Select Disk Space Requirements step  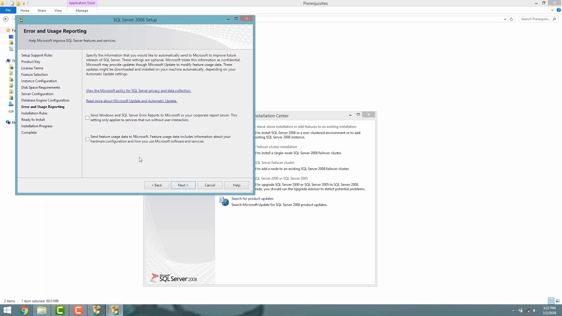pos(40,87)
